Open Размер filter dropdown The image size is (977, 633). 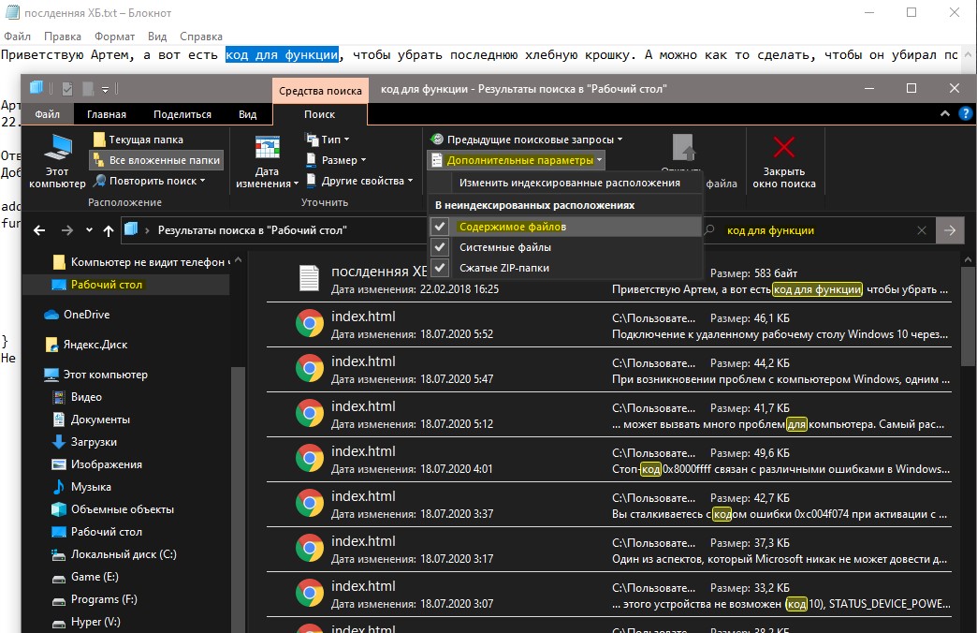click(337, 160)
